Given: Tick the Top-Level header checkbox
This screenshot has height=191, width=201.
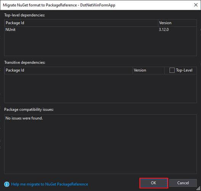Looking at the screenshot, I should click(x=172, y=70).
